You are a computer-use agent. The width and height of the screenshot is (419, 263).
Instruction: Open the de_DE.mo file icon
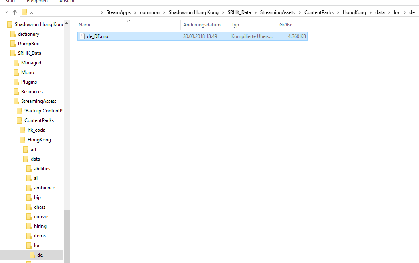pyautogui.click(x=82, y=36)
